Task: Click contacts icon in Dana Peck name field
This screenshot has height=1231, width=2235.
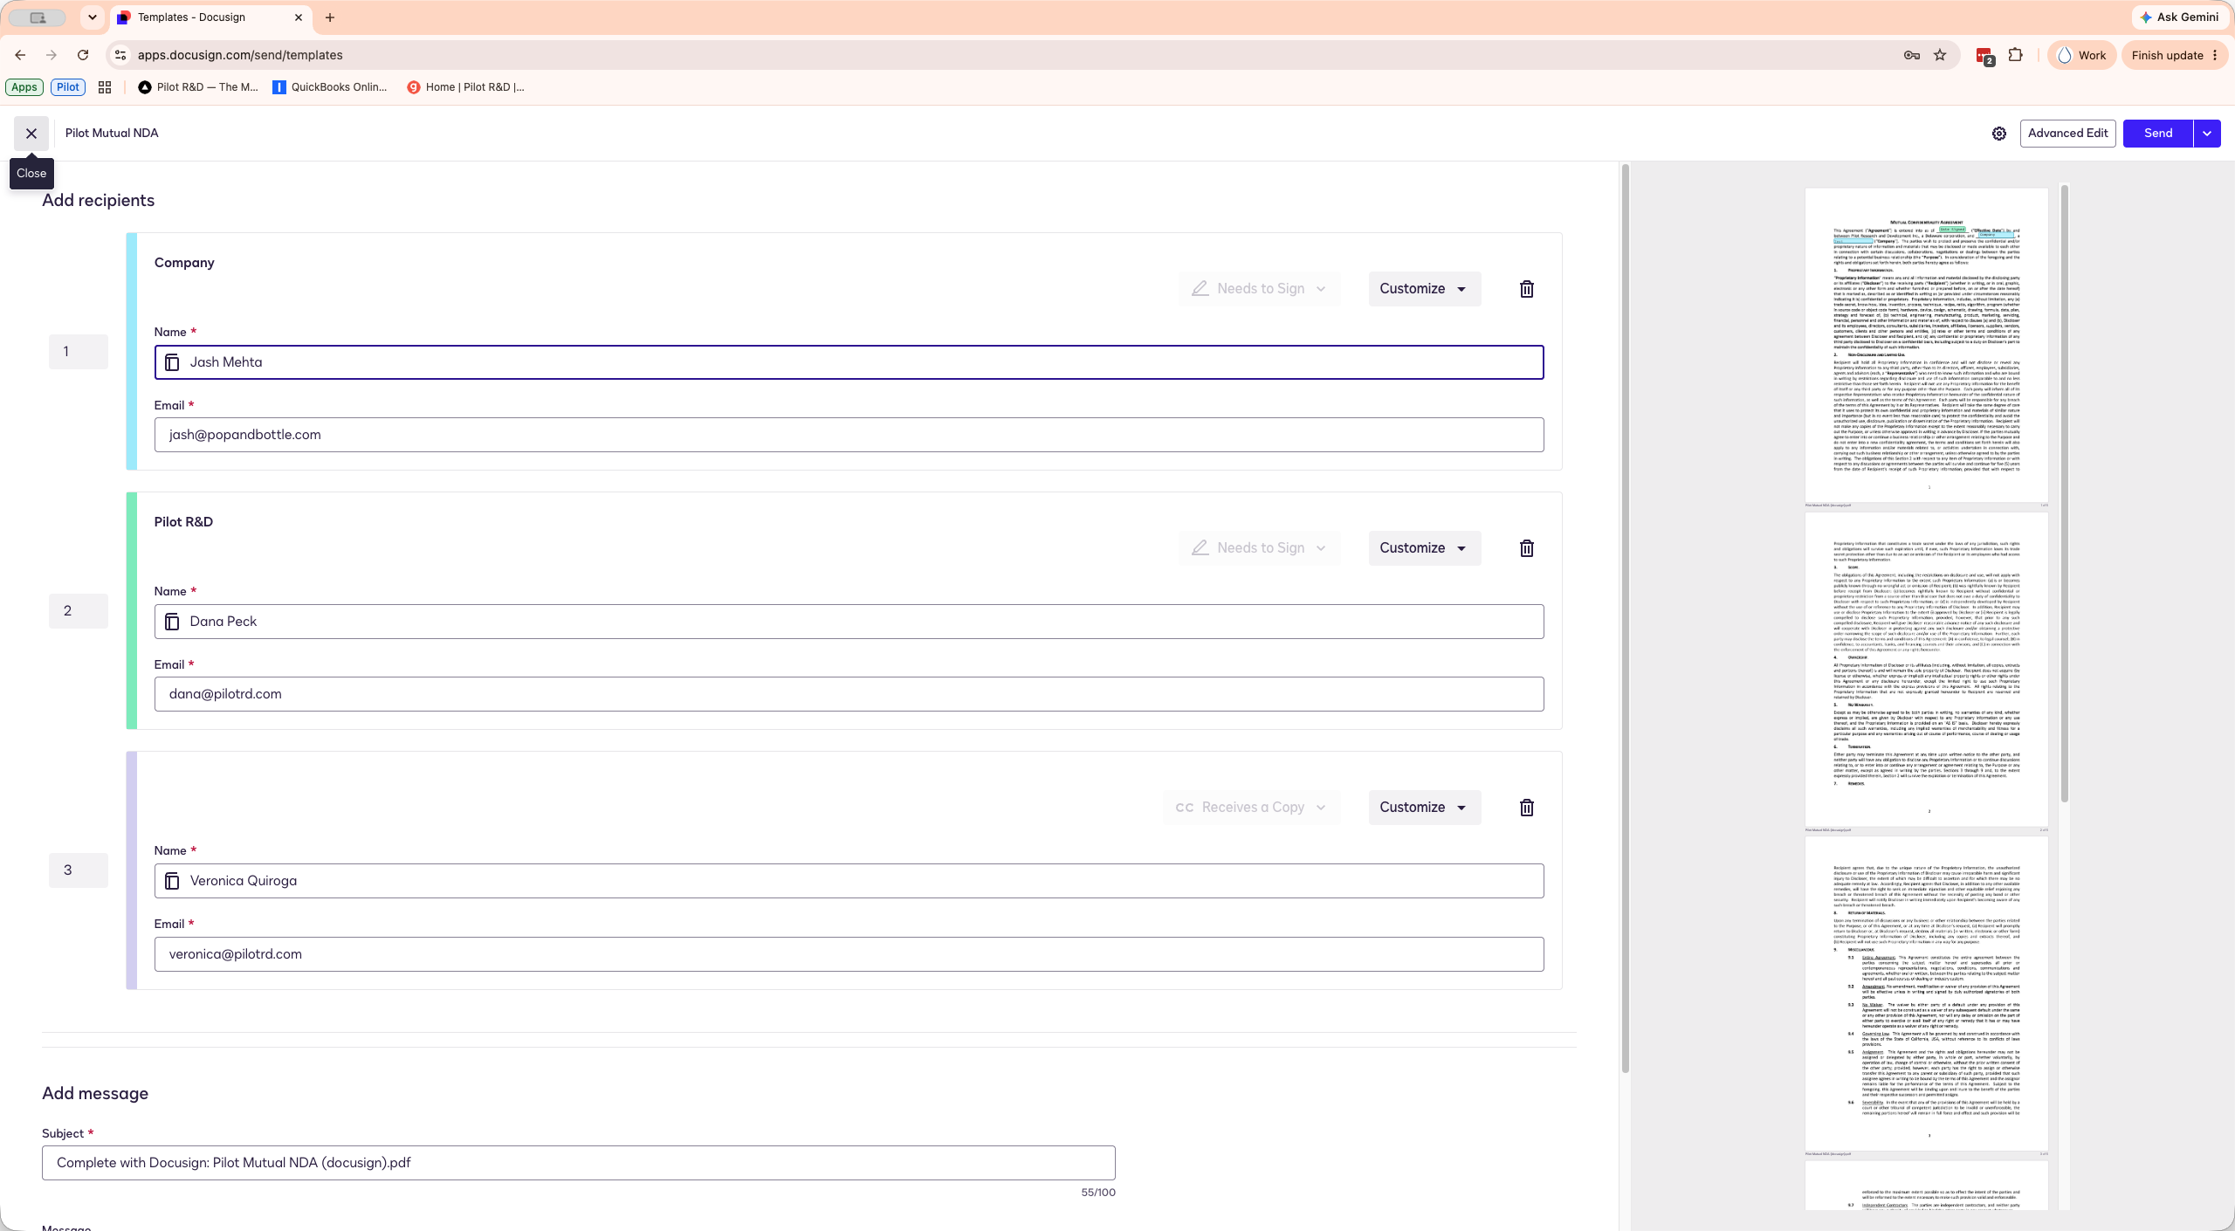Action: (x=172, y=622)
